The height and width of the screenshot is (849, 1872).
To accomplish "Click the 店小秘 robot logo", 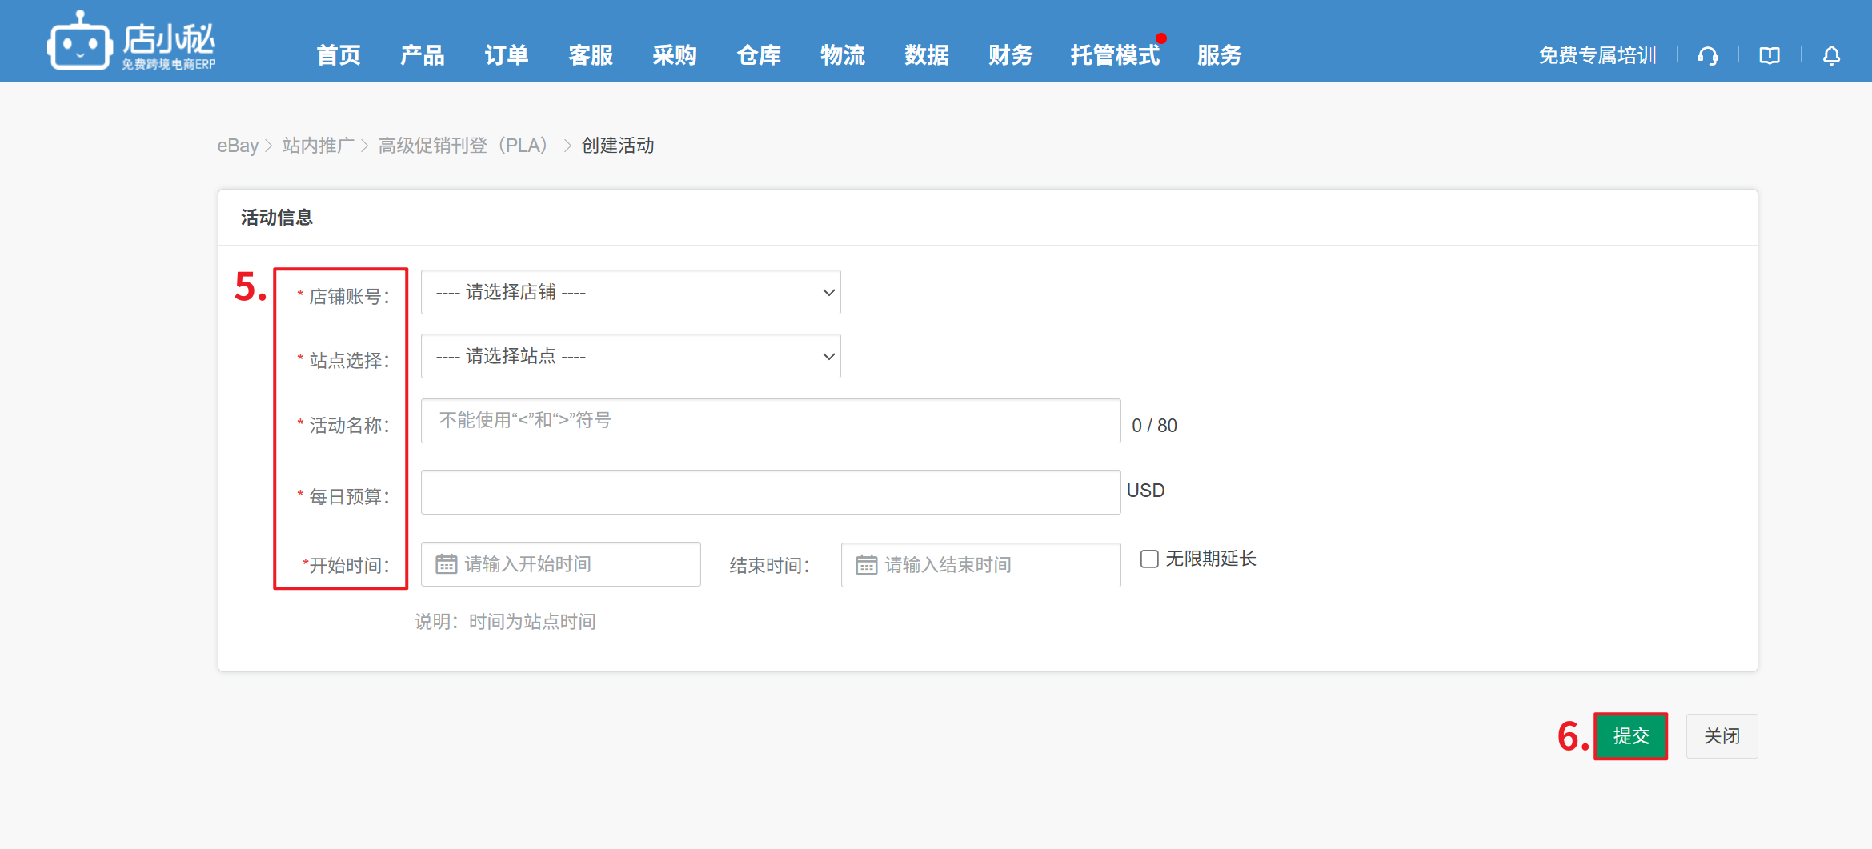I will click(x=79, y=42).
